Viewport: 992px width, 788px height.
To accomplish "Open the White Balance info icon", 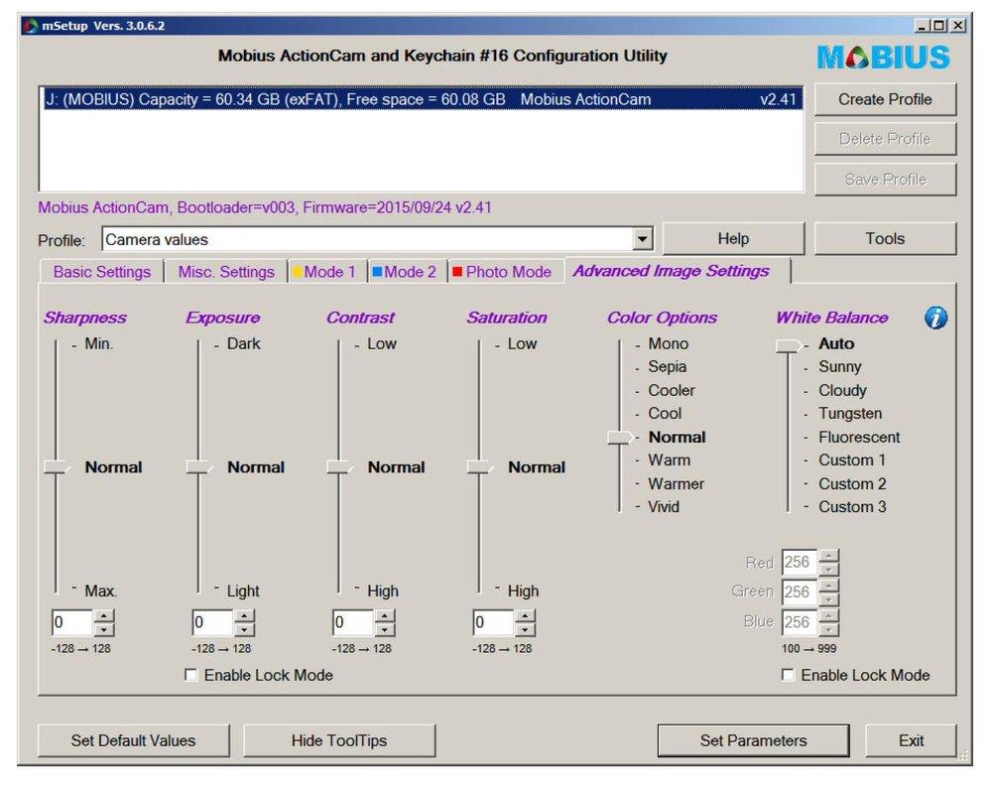I will 935,318.
